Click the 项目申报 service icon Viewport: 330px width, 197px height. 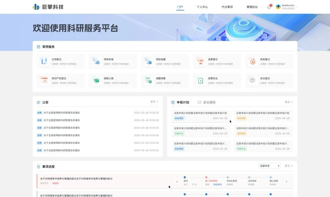tap(96, 62)
